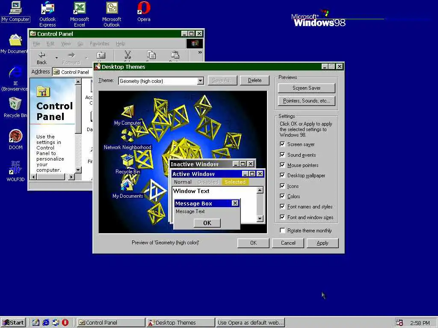Uncheck the Mouse pointers setting
Viewport: 438px width, 328px height.
click(282, 165)
